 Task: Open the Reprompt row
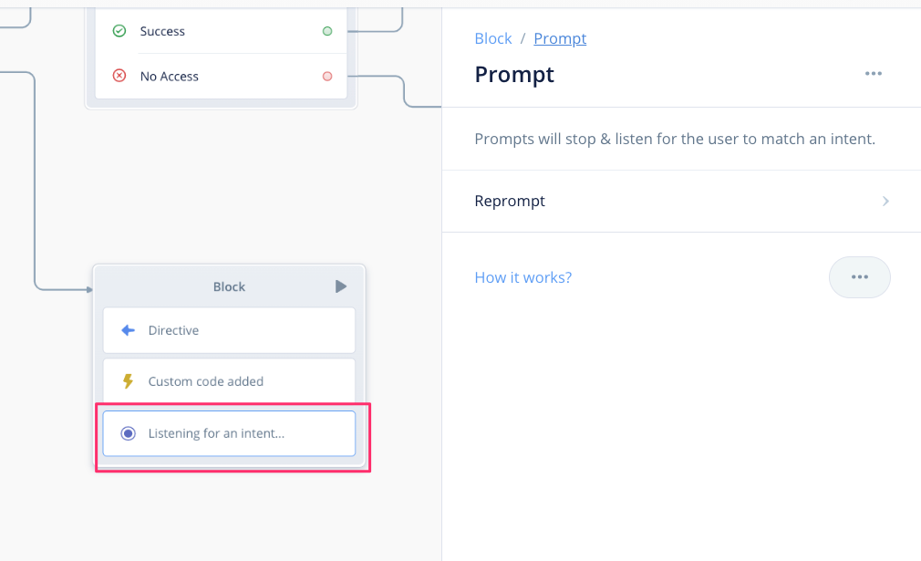(681, 201)
